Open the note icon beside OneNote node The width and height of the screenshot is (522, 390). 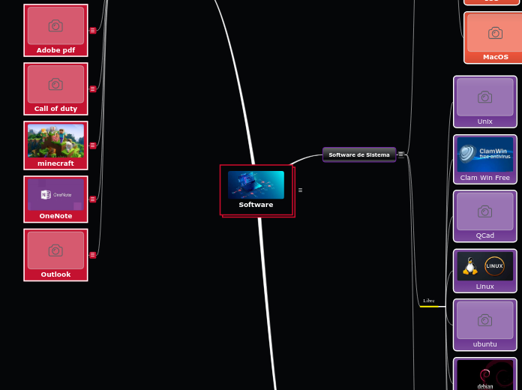93,199
